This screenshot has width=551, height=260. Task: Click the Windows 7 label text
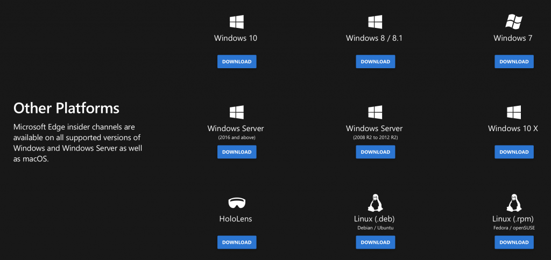[x=513, y=38]
